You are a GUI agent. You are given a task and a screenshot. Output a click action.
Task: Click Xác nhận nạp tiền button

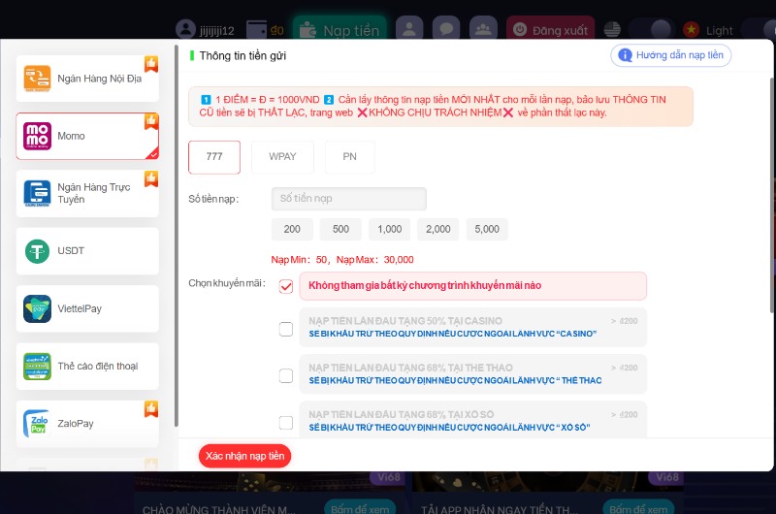244,455
